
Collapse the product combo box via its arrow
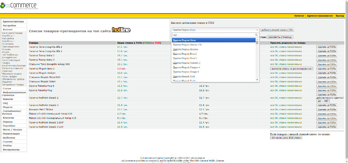click(257, 29)
